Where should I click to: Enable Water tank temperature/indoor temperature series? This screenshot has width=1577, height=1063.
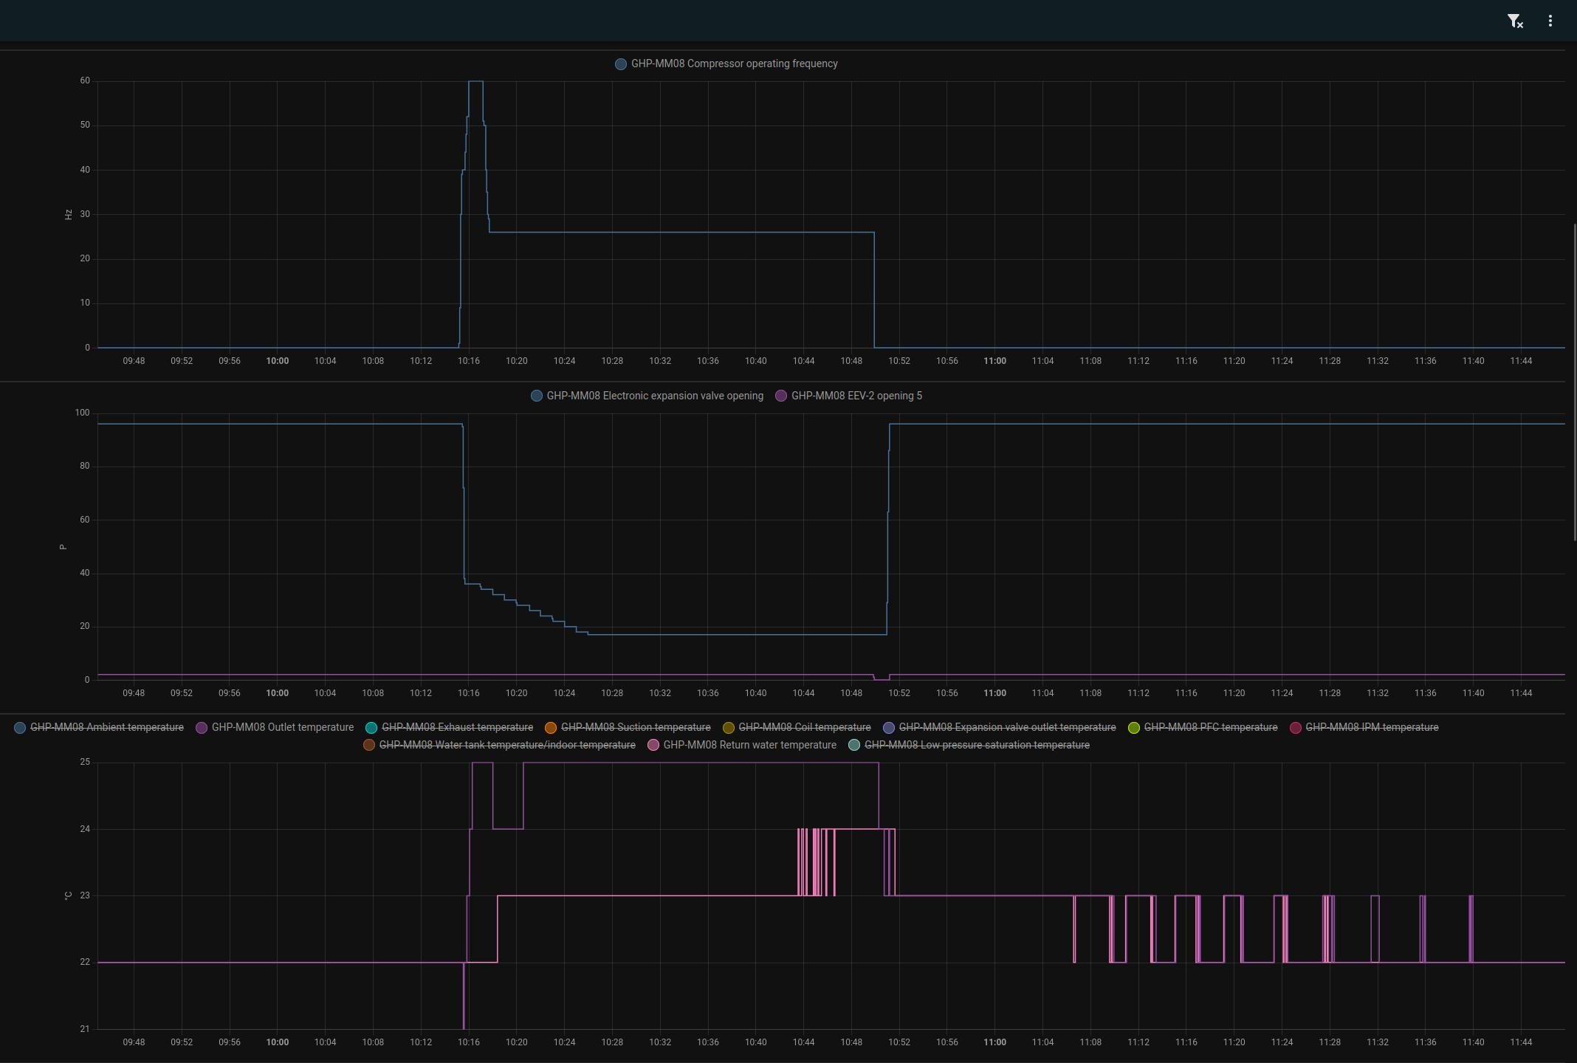[x=506, y=746]
